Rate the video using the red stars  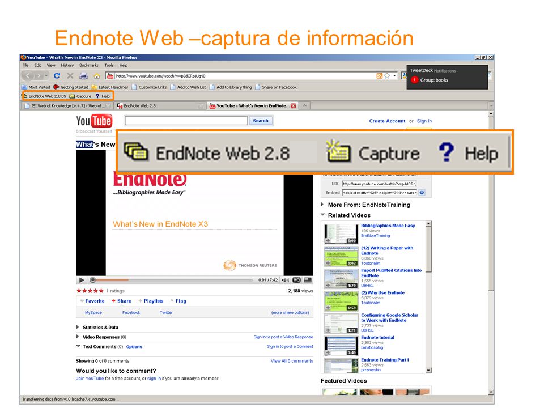(x=90, y=291)
